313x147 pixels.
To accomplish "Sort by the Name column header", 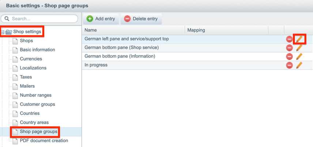I will (133, 30).
